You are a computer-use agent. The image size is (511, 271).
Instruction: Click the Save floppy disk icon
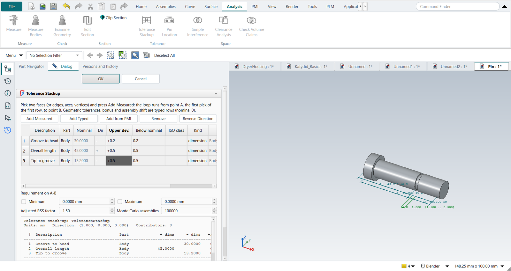53,6
